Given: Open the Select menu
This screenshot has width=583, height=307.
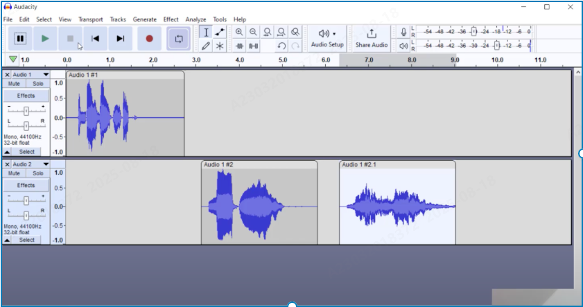Looking at the screenshot, I should [x=44, y=19].
